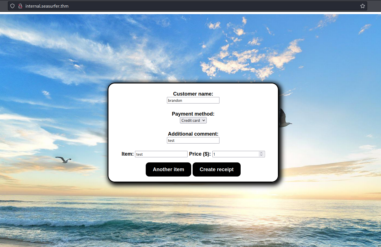The width and height of the screenshot is (381, 247).
Task: Decrease the price with the down arrow
Action: pyautogui.click(x=261, y=155)
